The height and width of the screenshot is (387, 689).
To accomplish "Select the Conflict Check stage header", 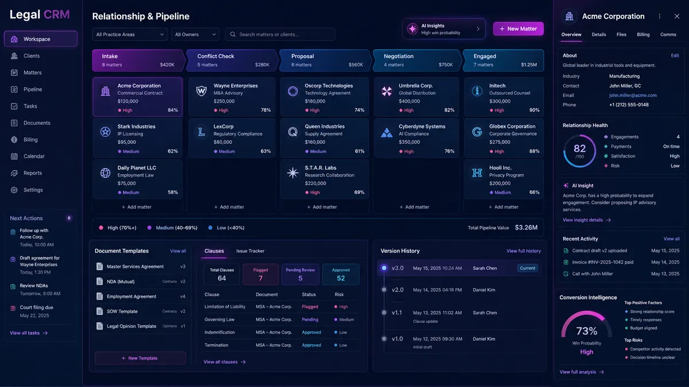I will click(232, 60).
